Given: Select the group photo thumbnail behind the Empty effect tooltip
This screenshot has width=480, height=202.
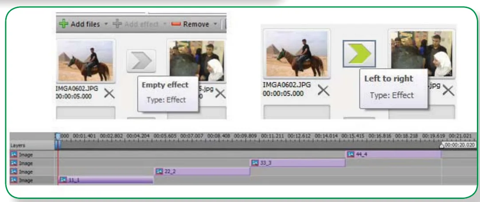Looking at the screenshot, I should (196, 61).
